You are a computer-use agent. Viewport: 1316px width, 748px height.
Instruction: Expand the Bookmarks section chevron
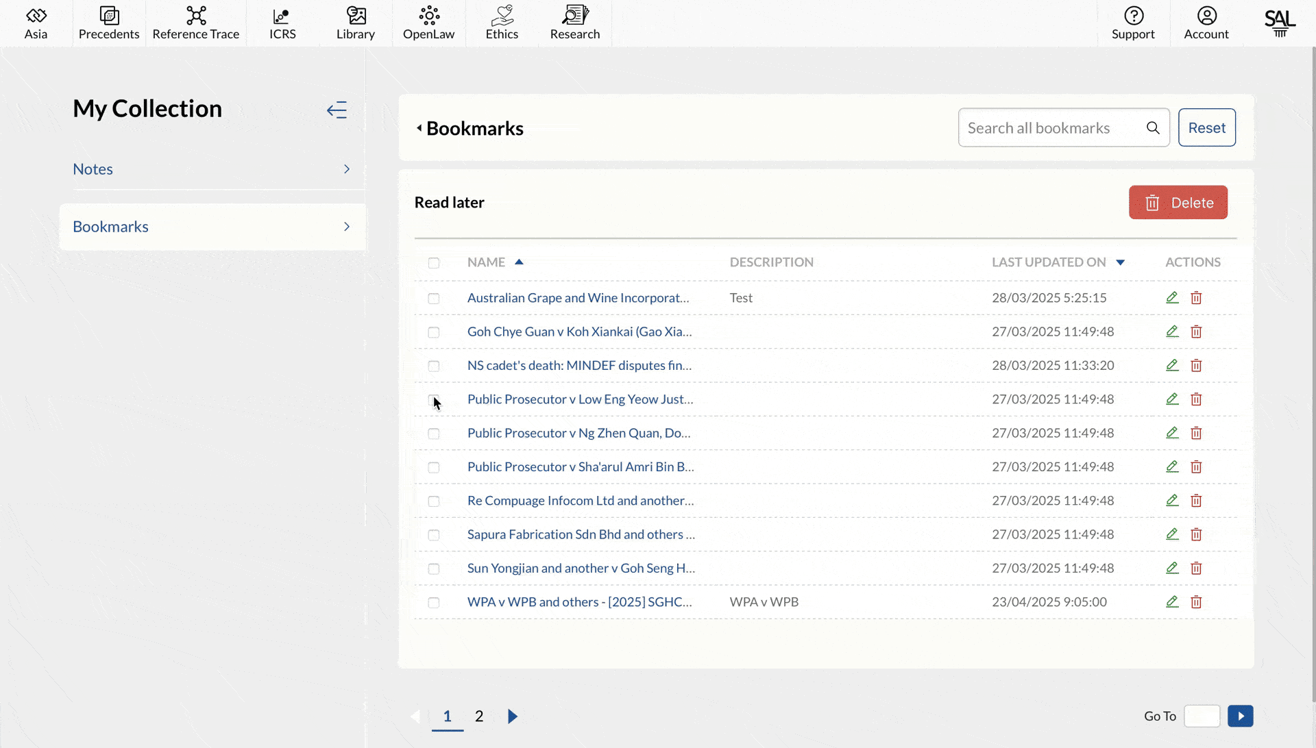coord(347,227)
